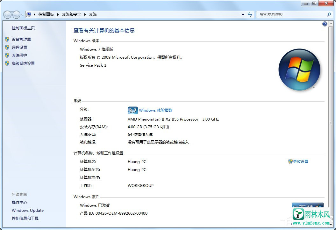Click shield icon next to 远程设置
336x230 pixels.
pyautogui.click(x=7, y=47)
